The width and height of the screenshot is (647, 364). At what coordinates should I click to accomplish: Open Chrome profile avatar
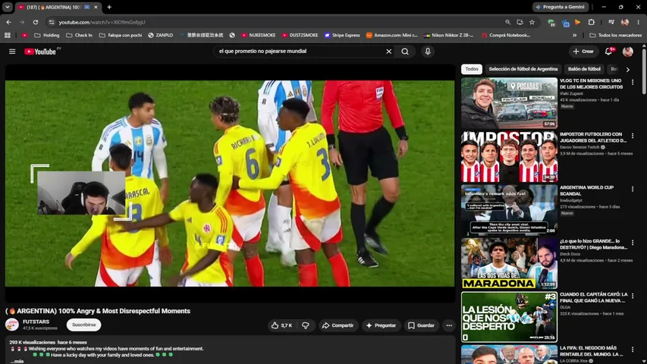[625, 22]
